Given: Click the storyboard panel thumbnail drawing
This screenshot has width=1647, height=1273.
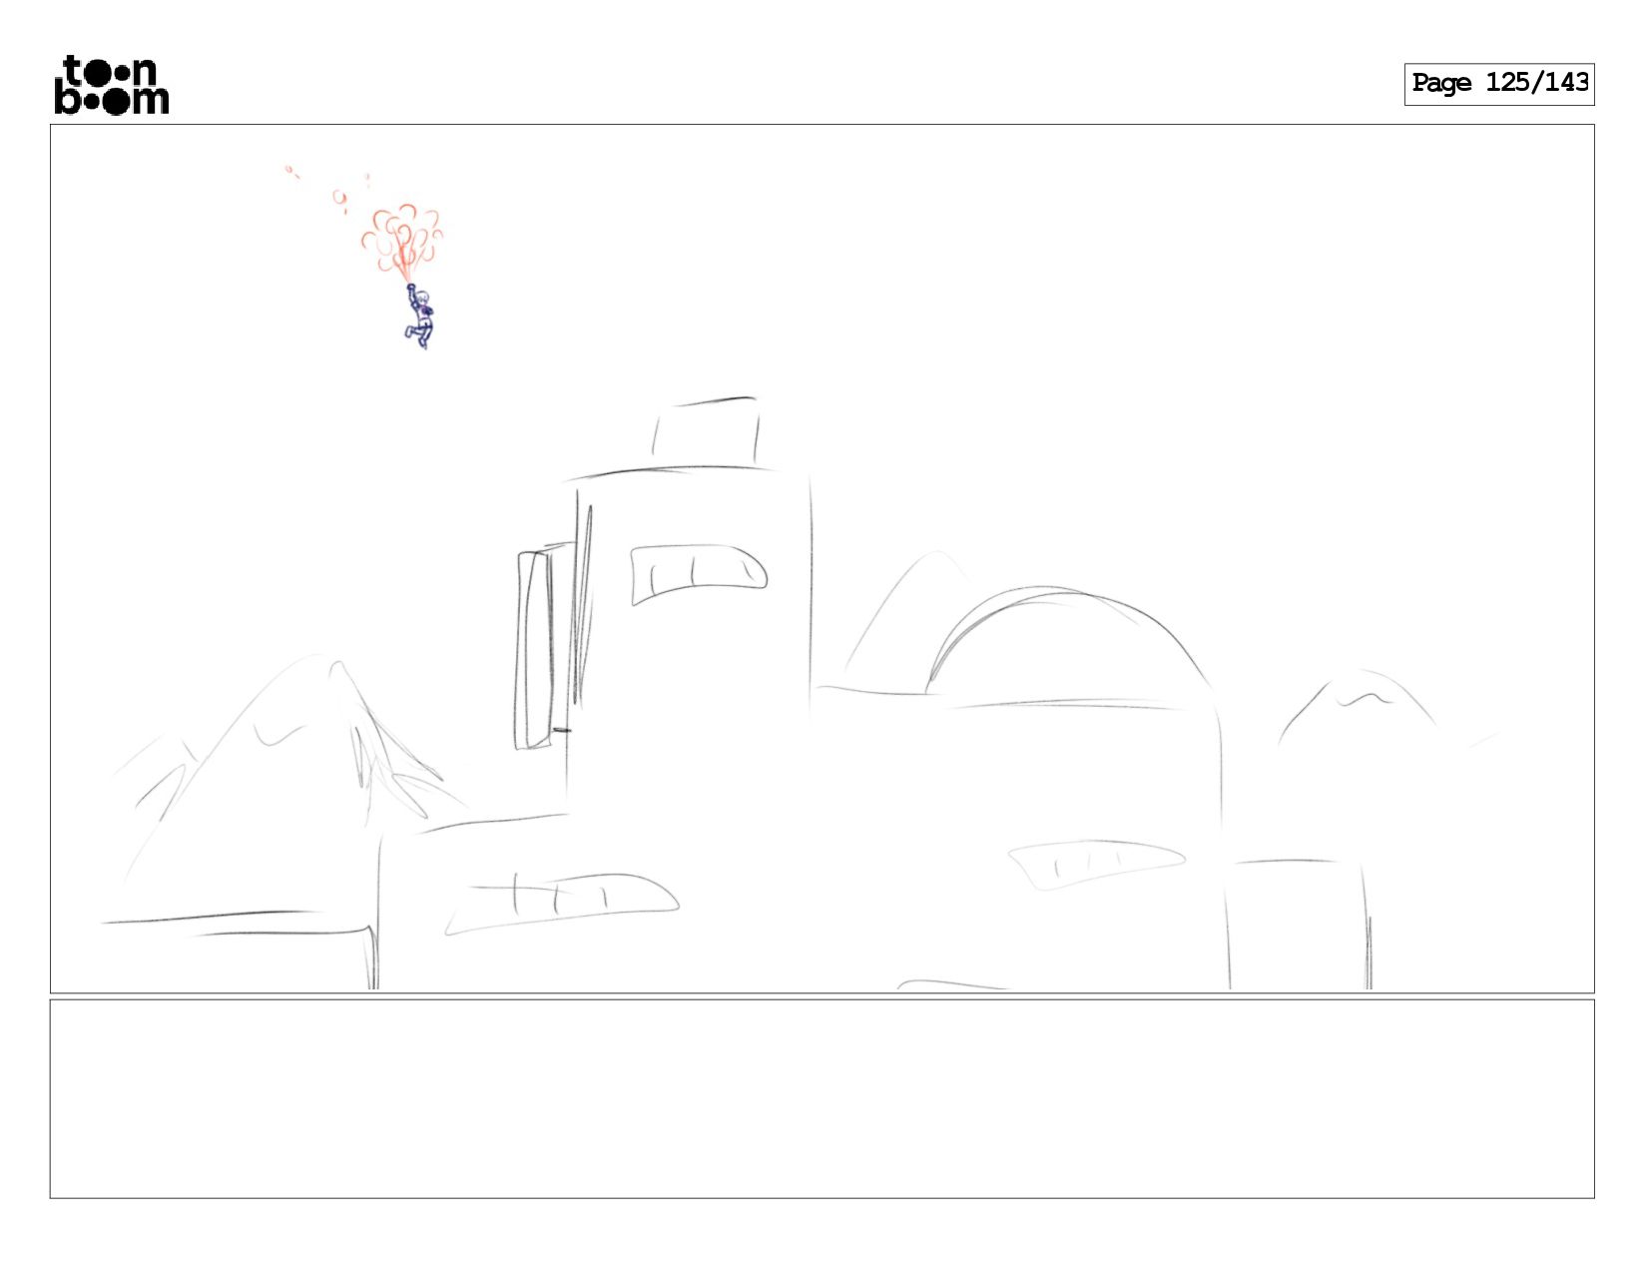Looking at the screenshot, I should [823, 558].
